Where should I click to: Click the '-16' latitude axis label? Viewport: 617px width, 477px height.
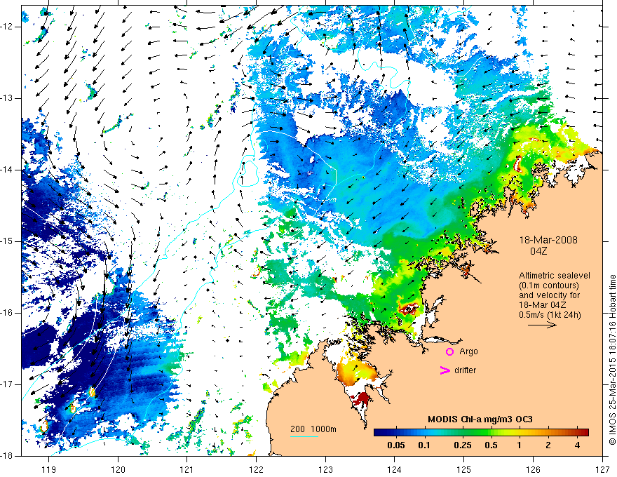click(x=6, y=313)
